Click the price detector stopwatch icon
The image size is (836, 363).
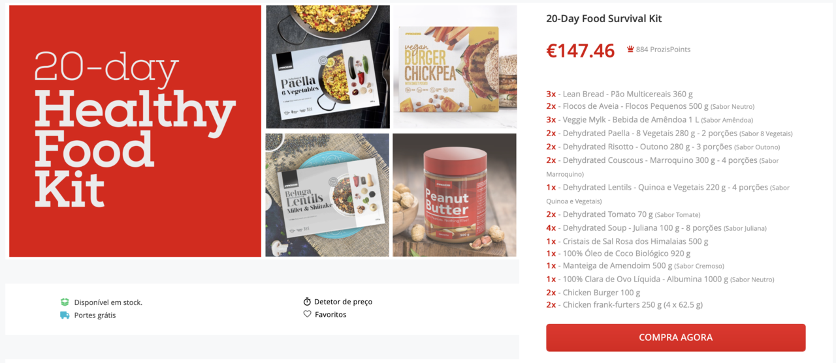[x=307, y=302]
